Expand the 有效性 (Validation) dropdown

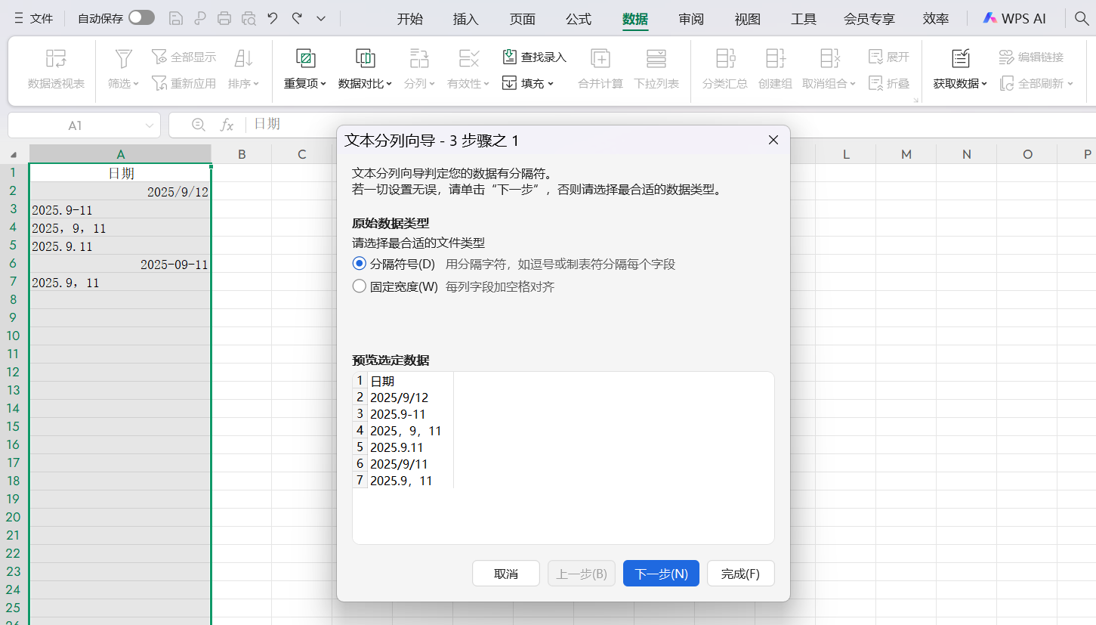[x=468, y=83]
